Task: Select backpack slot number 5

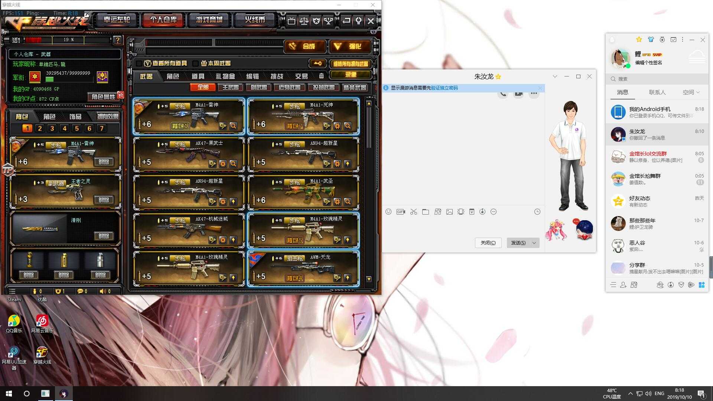Action: (x=77, y=128)
